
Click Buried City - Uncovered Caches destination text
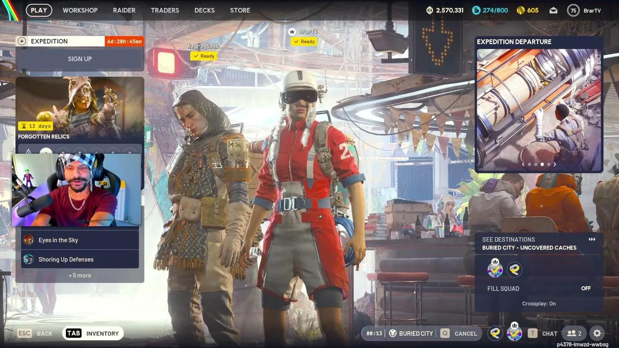tap(529, 247)
